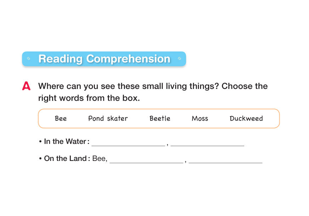Click the last blank on On the Land line

point(225,160)
